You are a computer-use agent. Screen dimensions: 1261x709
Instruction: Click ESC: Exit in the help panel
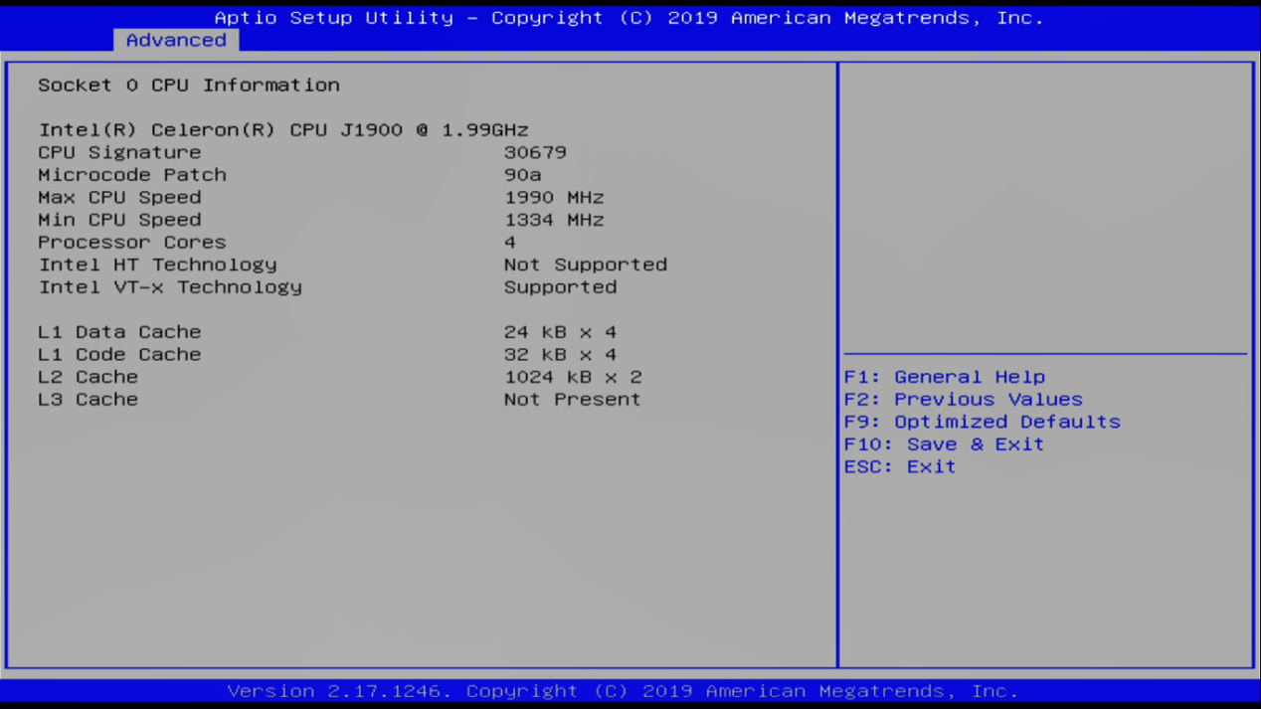point(899,466)
